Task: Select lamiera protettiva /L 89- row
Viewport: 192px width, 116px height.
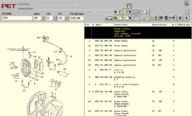Action: [x=138, y=55]
